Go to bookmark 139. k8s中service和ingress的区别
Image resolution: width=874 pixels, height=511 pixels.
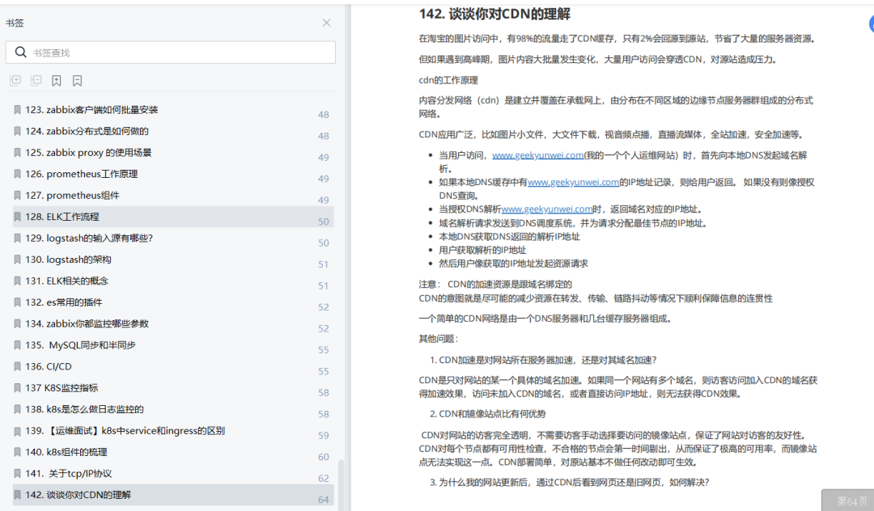click(173, 432)
